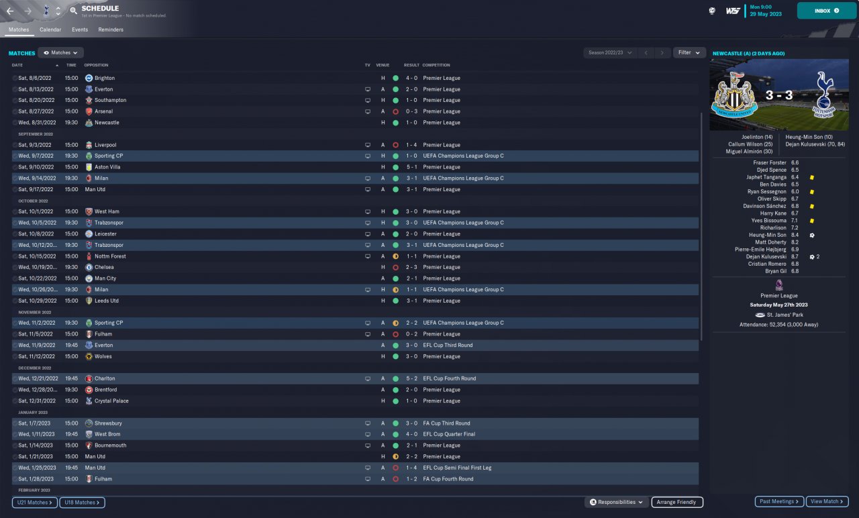
Task: Click the Southampton club badge
Action: tap(89, 101)
